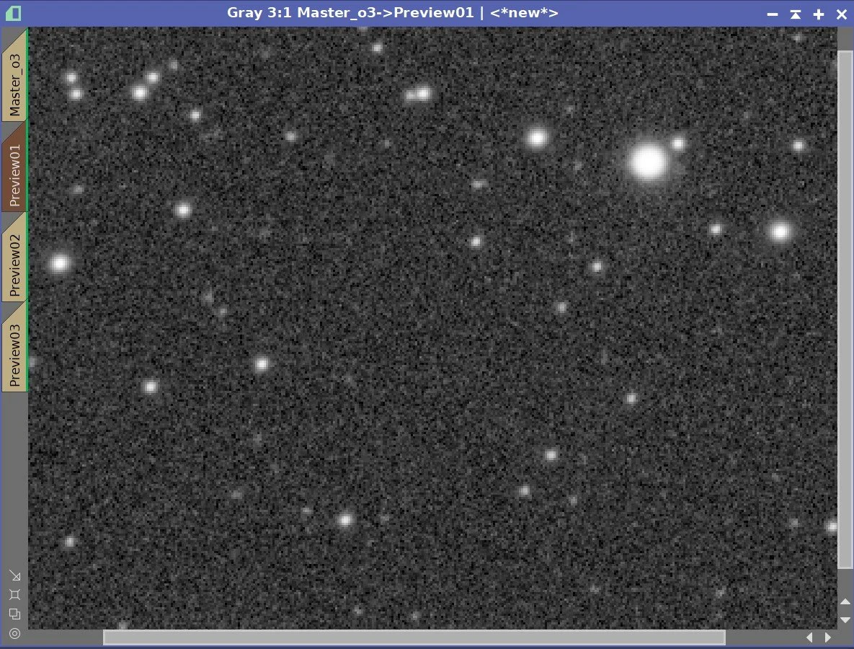Click the horizontal scrollbar thumb

pyautogui.click(x=414, y=637)
